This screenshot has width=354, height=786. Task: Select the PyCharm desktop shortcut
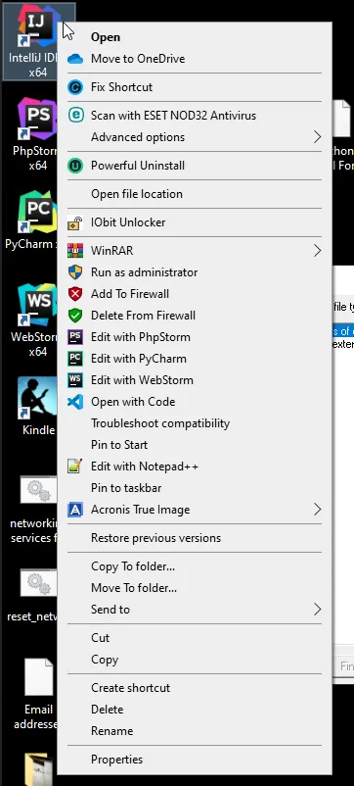(31, 221)
